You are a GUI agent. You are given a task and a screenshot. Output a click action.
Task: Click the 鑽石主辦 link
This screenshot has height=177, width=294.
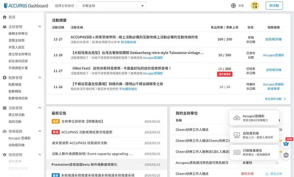276,174
